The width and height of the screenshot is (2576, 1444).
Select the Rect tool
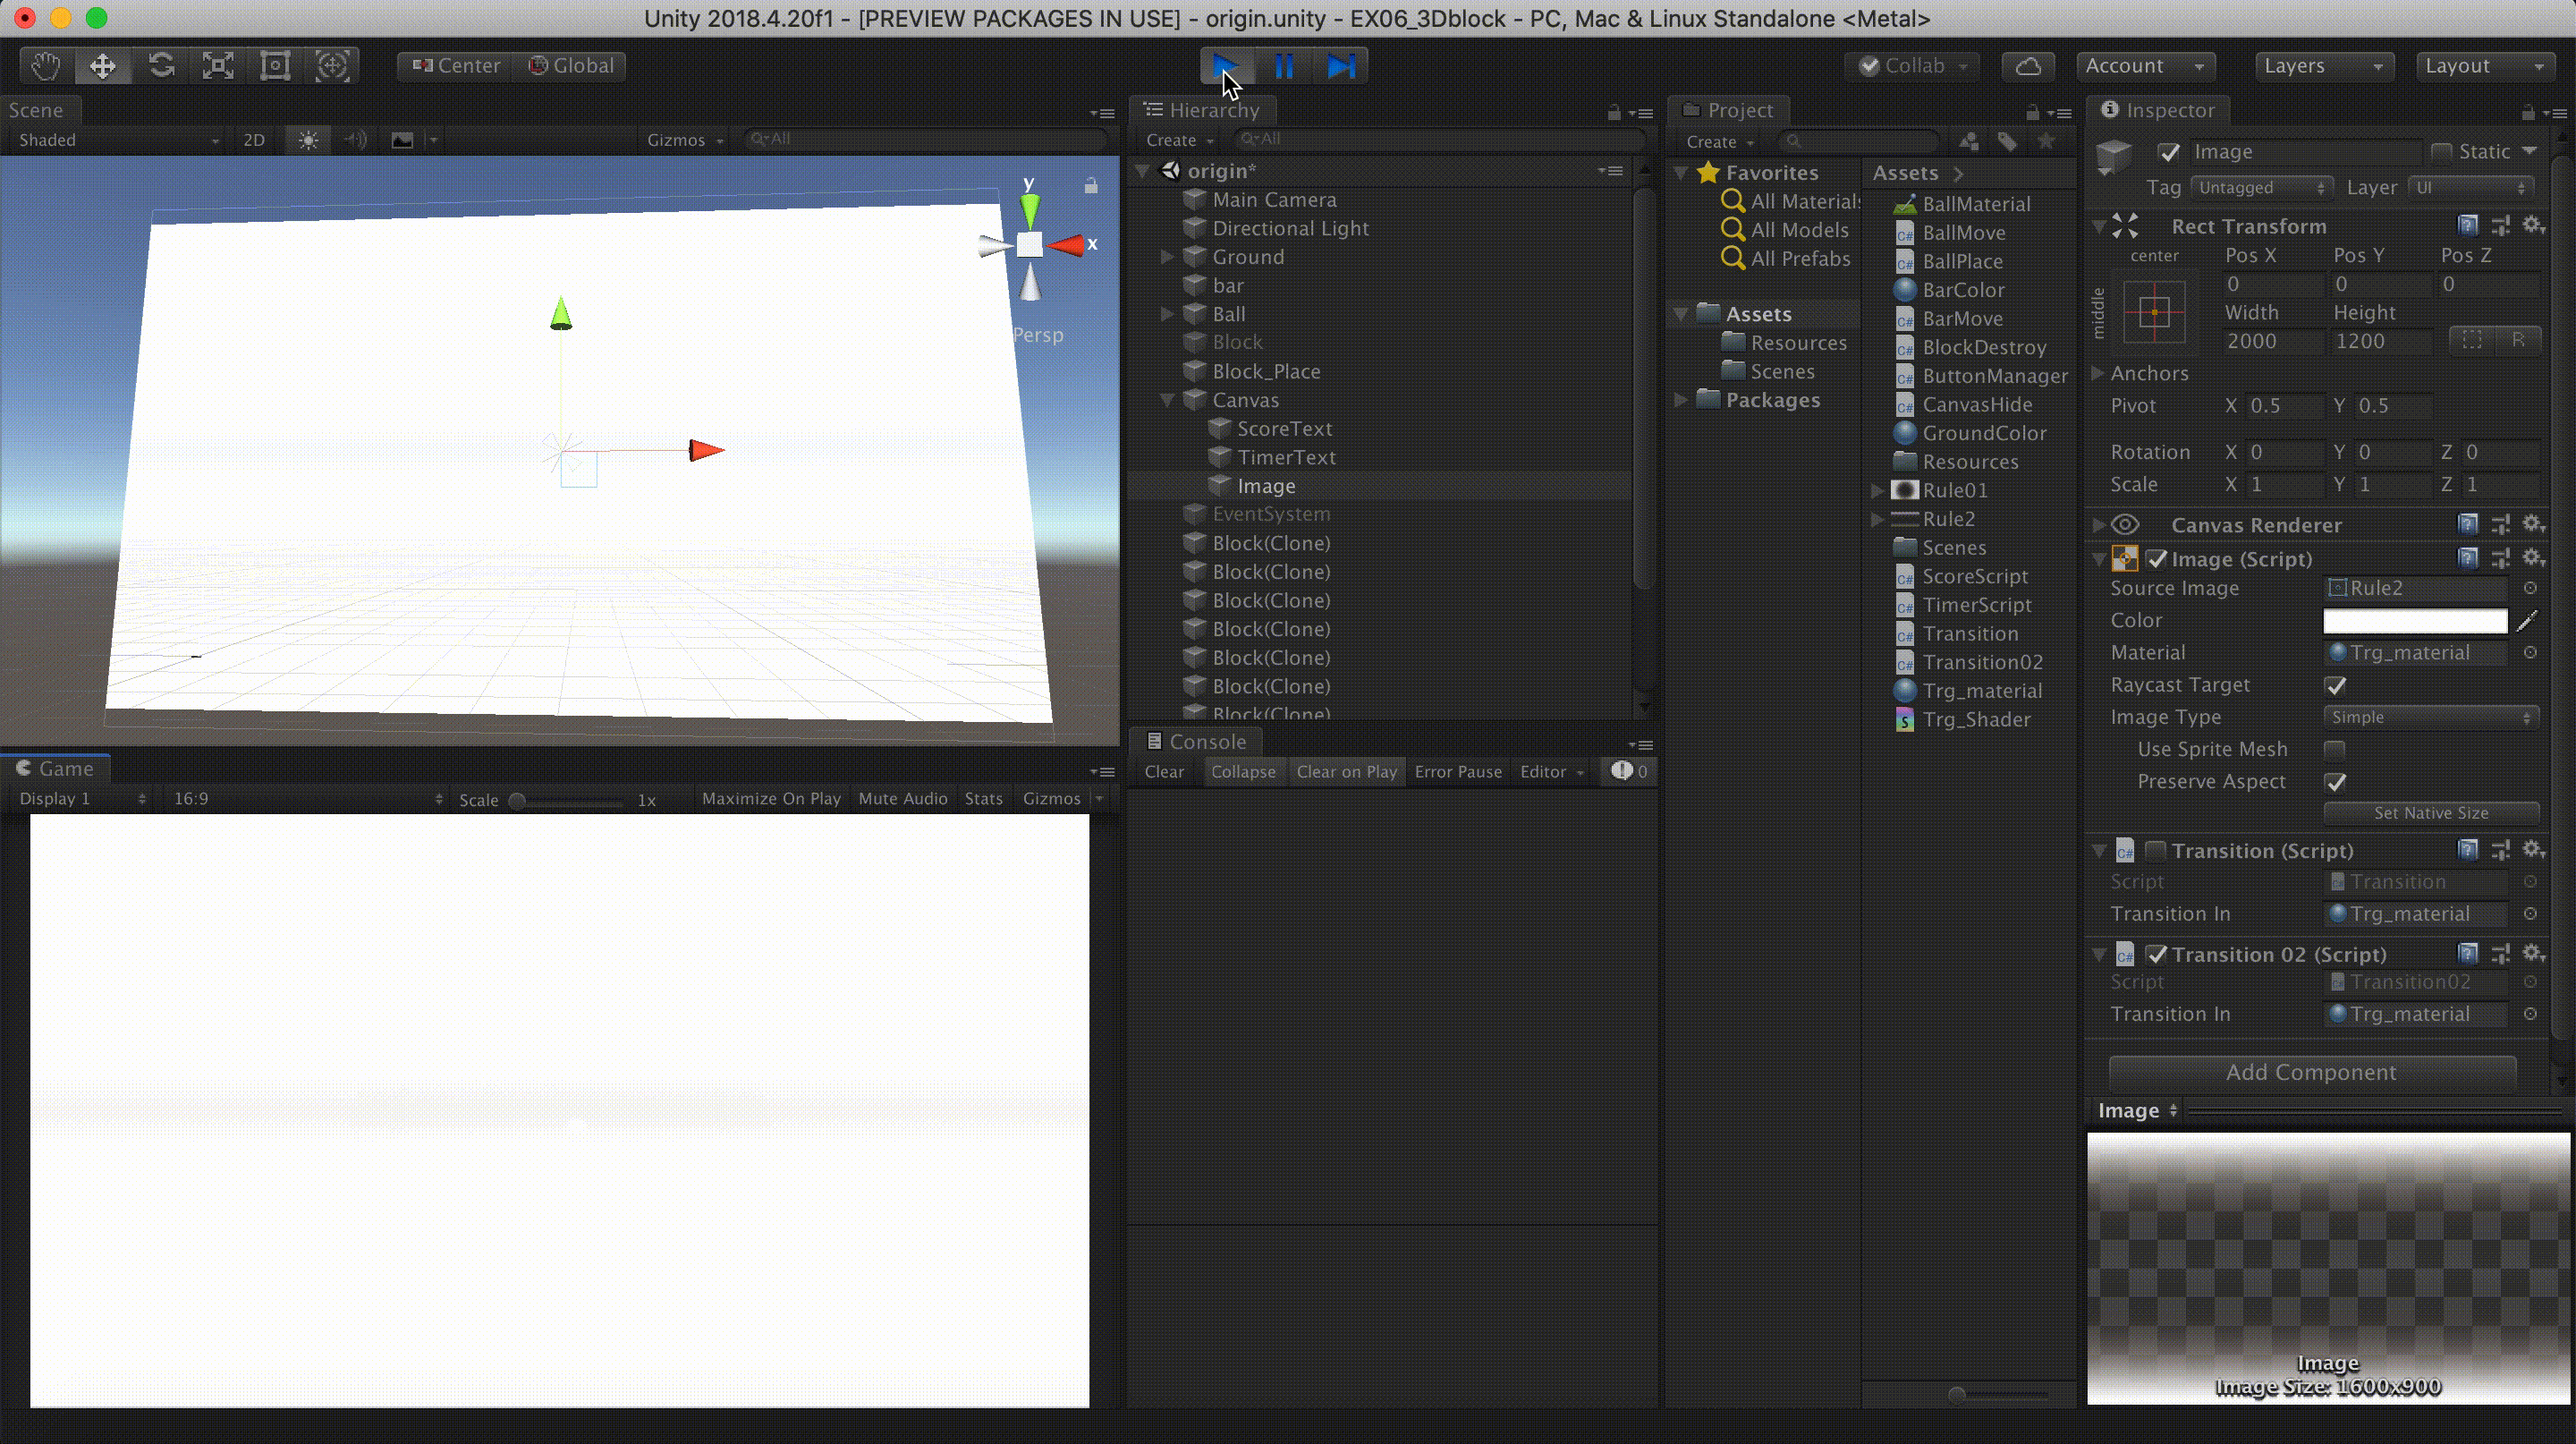click(275, 66)
